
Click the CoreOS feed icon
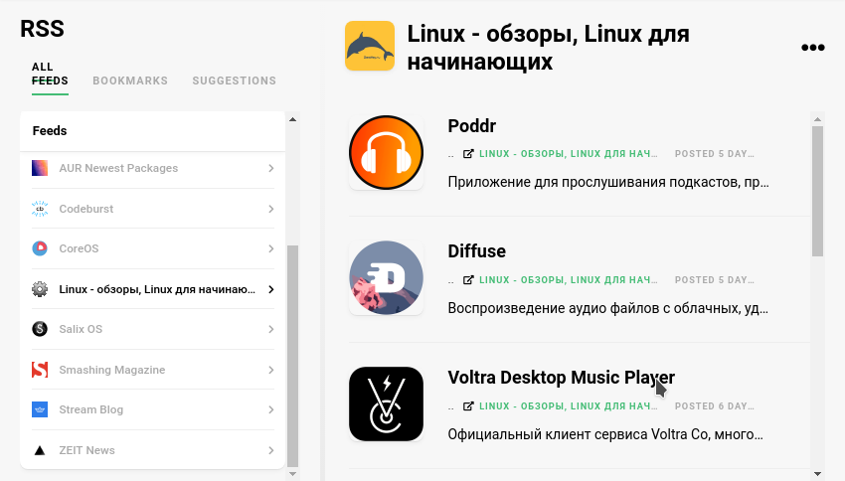click(x=40, y=248)
